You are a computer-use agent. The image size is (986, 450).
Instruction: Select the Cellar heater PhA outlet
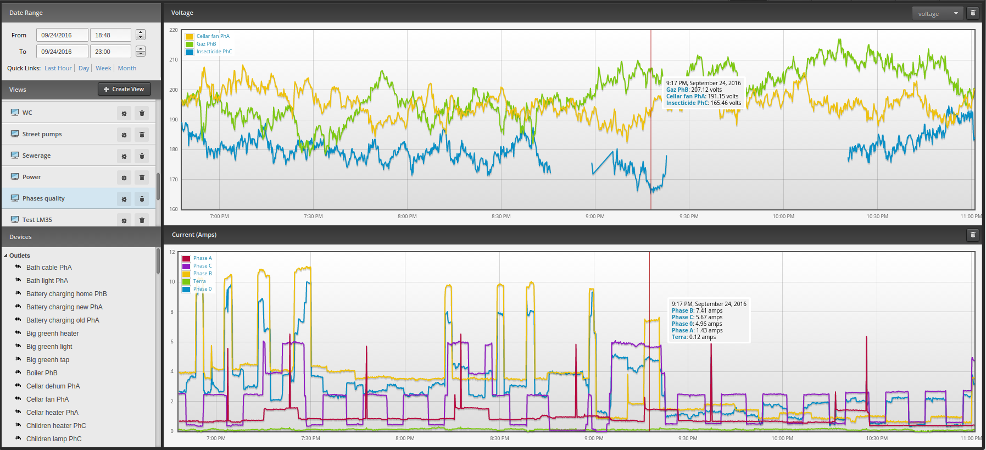point(52,413)
